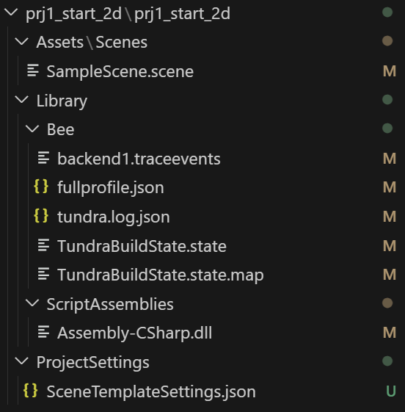405x412 pixels.
Task: Collapse the ProjectSettings folder chevron
Action: [x=22, y=361]
